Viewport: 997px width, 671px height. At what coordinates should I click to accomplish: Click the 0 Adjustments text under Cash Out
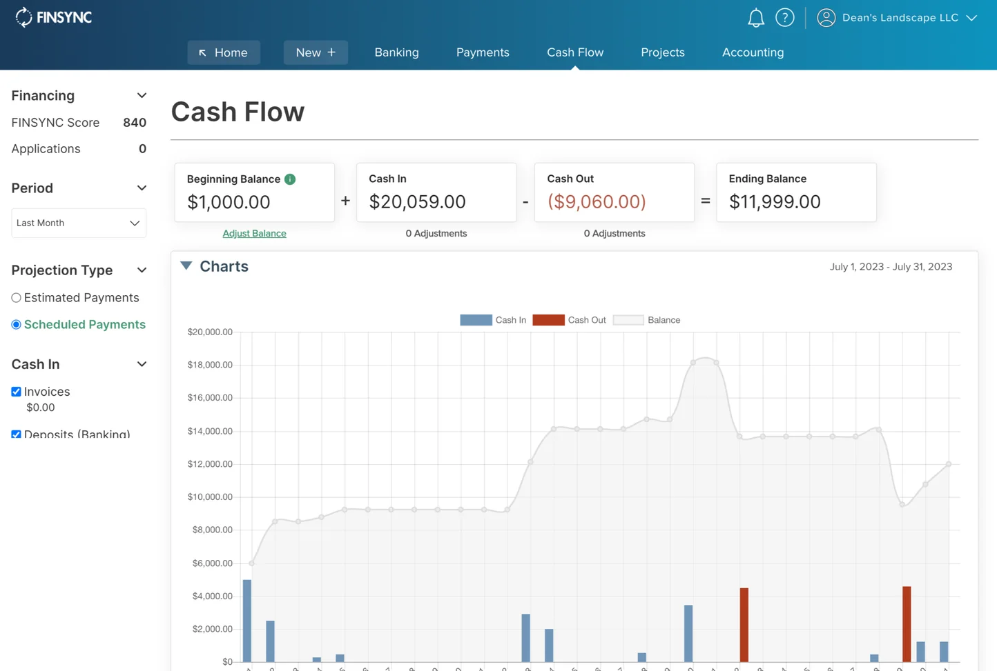click(x=614, y=234)
